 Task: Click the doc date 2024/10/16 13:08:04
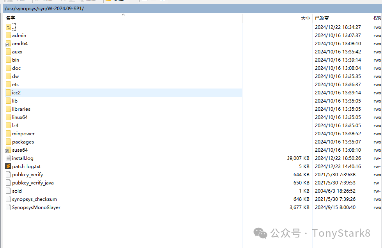[x=338, y=68]
